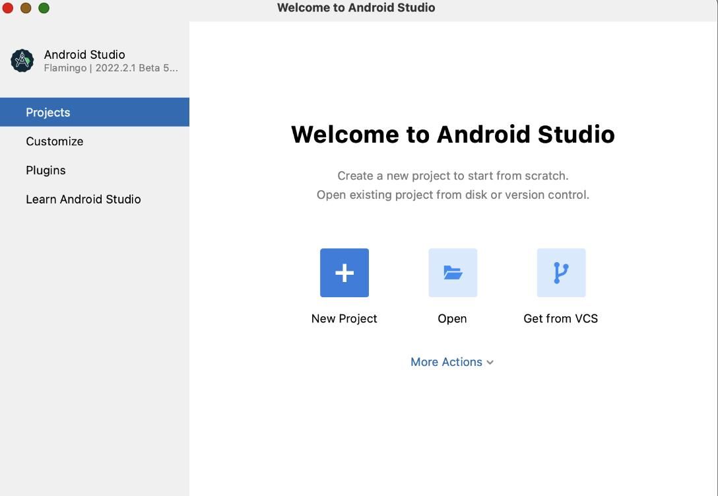The image size is (718, 496).
Task: Start a new project via the plus icon
Action: pos(344,272)
